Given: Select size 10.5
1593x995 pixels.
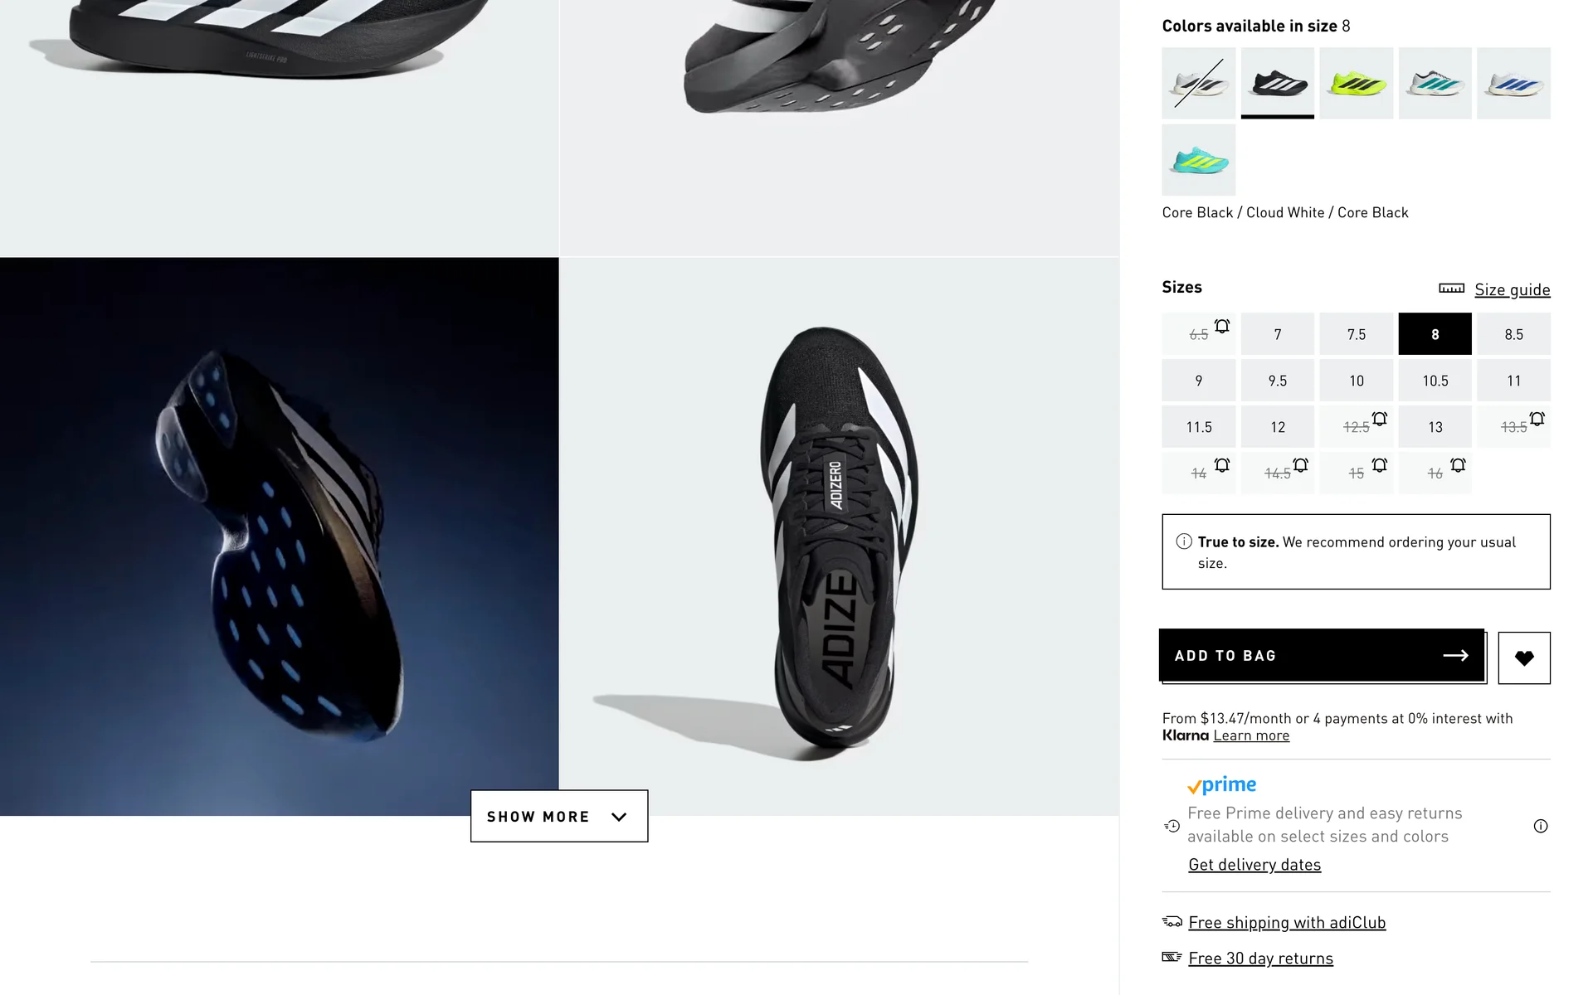Looking at the screenshot, I should (1435, 381).
